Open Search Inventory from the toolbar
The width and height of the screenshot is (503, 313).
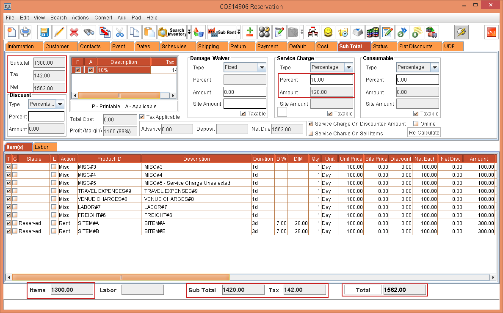[172, 32]
